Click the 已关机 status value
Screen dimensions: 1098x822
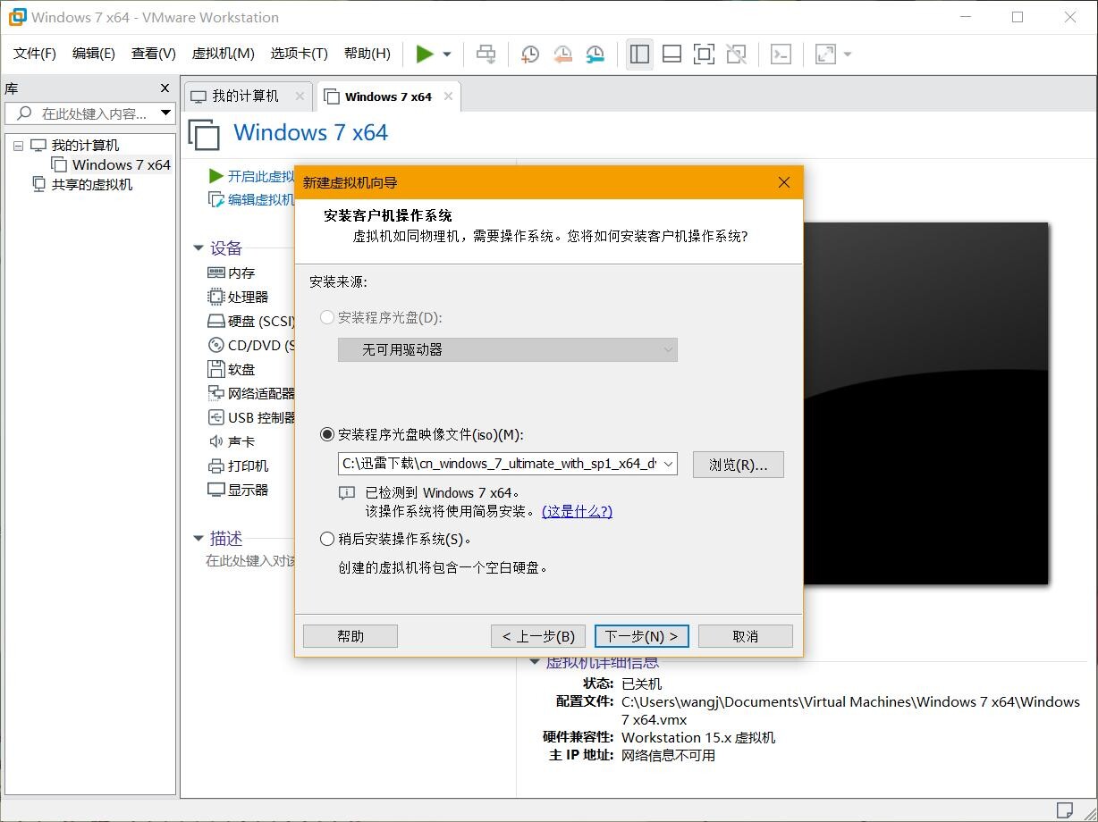[642, 684]
